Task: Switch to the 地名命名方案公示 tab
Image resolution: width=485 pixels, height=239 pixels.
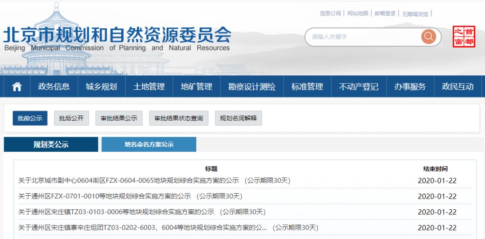Action: tap(149, 144)
